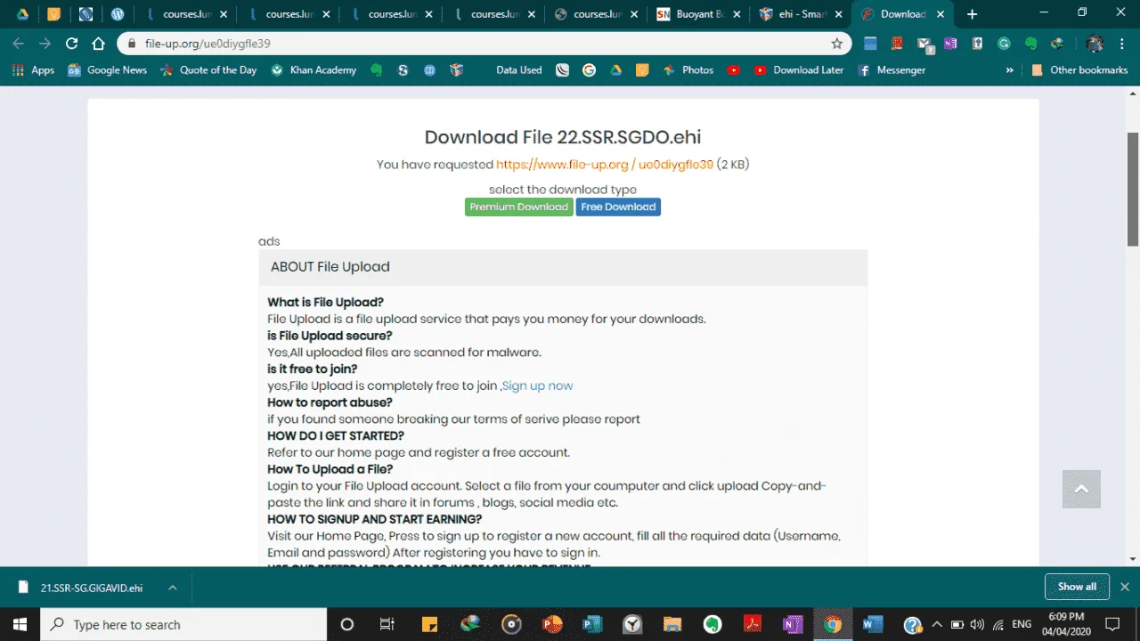Open Word from the taskbar
1140x641 pixels.
point(872,624)
